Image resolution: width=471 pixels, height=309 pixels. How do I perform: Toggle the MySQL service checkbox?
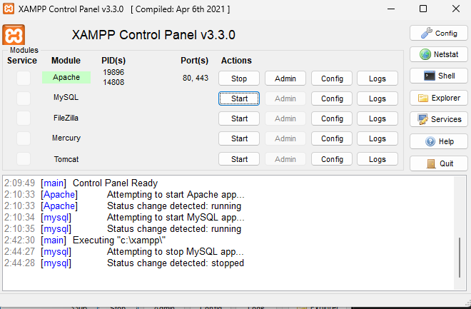[24, 98]
